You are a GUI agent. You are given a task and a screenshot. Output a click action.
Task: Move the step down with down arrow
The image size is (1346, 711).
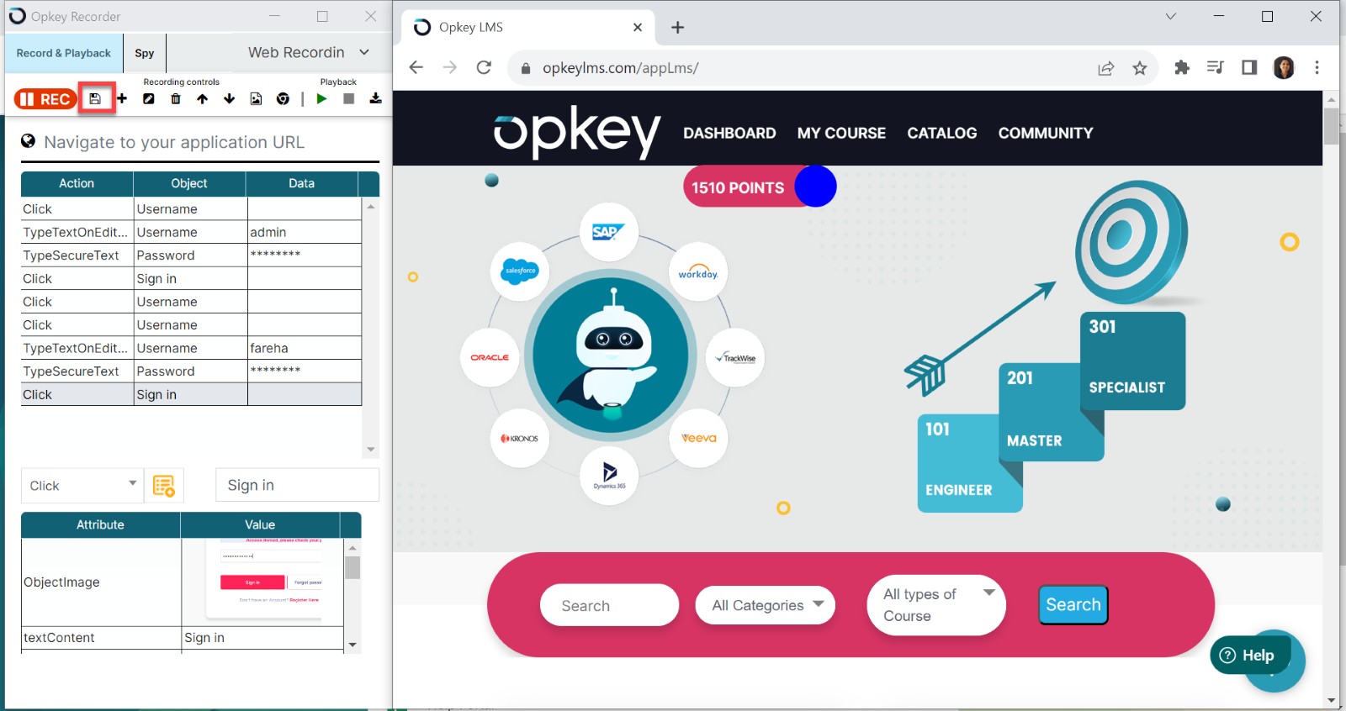coord(229,98)
